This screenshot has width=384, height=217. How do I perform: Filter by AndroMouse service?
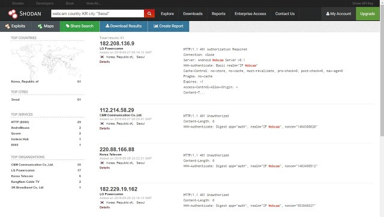(x=20, y=128)
